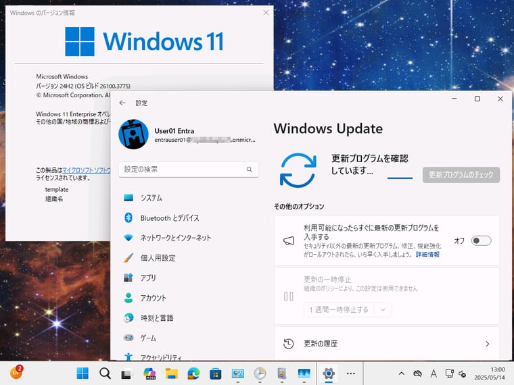Open File Explorer from taskbar
Screen dimensions: 514x385
coord(171,374)
